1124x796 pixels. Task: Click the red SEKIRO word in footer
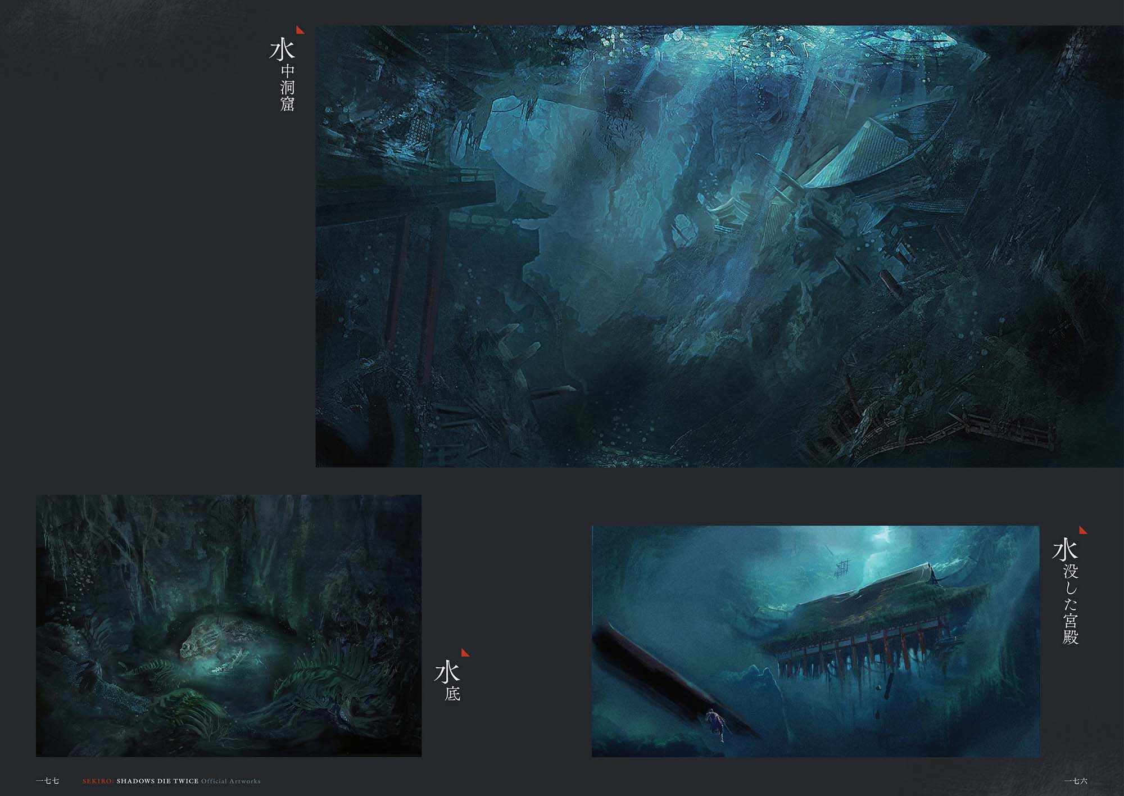point(98,781)
